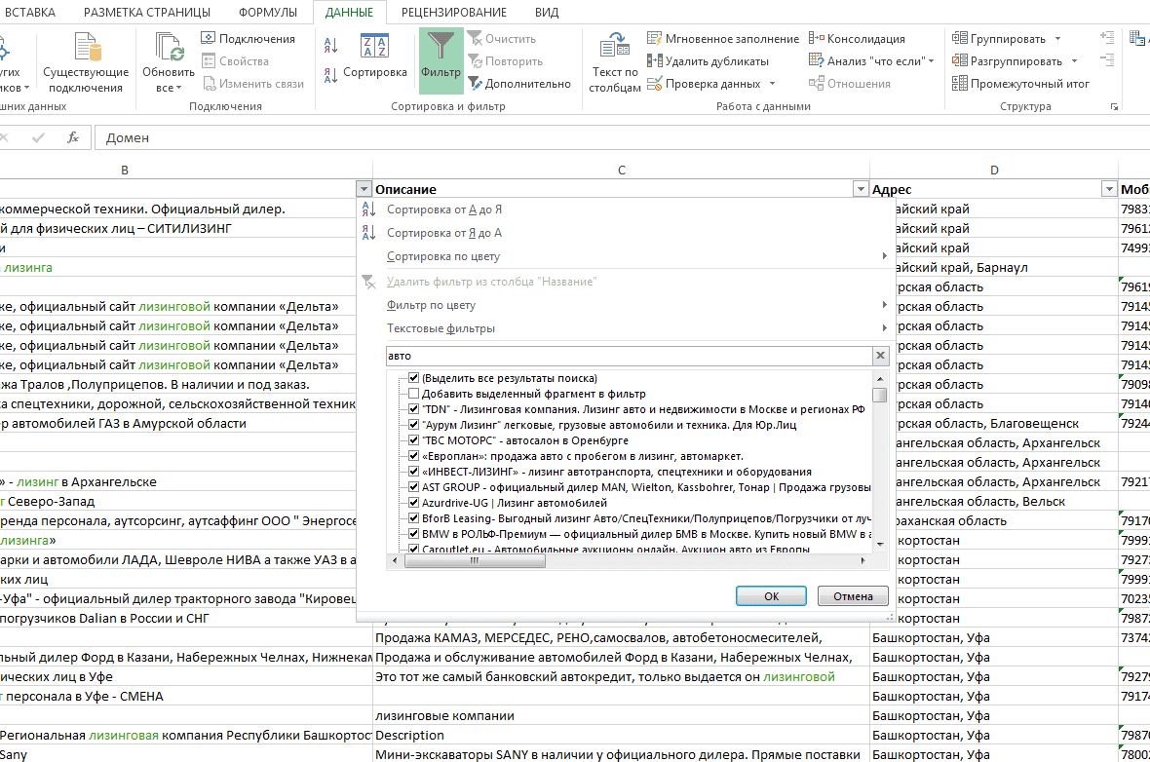
Task: Switch to РЕЦЕНЗИРОВАНИЕ tab
Action: pyautogui.click(x=454, y=13)
